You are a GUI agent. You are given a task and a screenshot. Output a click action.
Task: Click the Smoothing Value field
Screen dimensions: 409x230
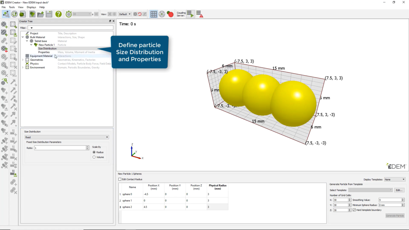click(390, 200)
